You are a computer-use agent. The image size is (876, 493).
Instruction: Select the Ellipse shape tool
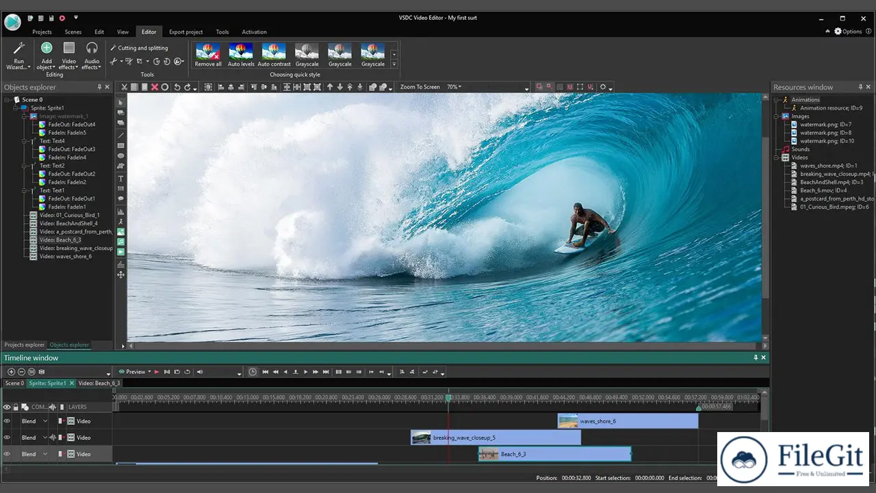pyautogui.click(x=121, y=155)
